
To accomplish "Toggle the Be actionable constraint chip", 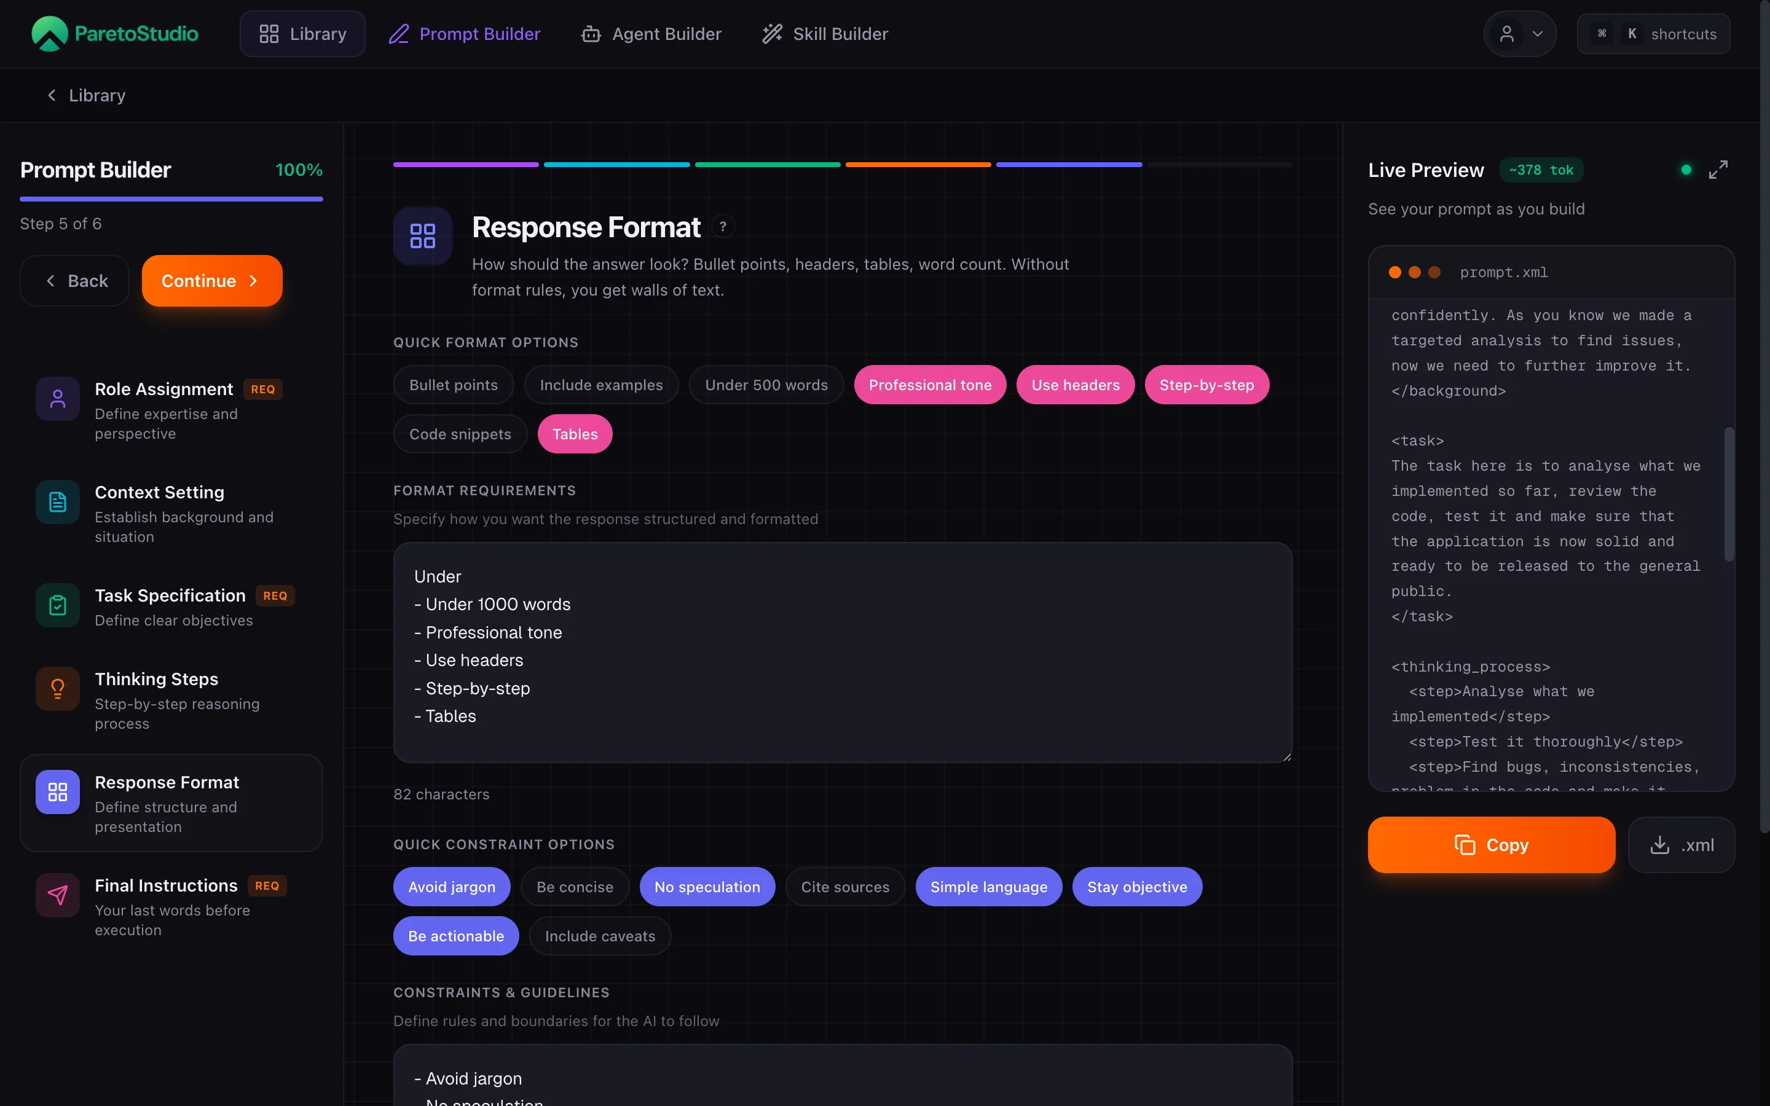I will (457, 936).
